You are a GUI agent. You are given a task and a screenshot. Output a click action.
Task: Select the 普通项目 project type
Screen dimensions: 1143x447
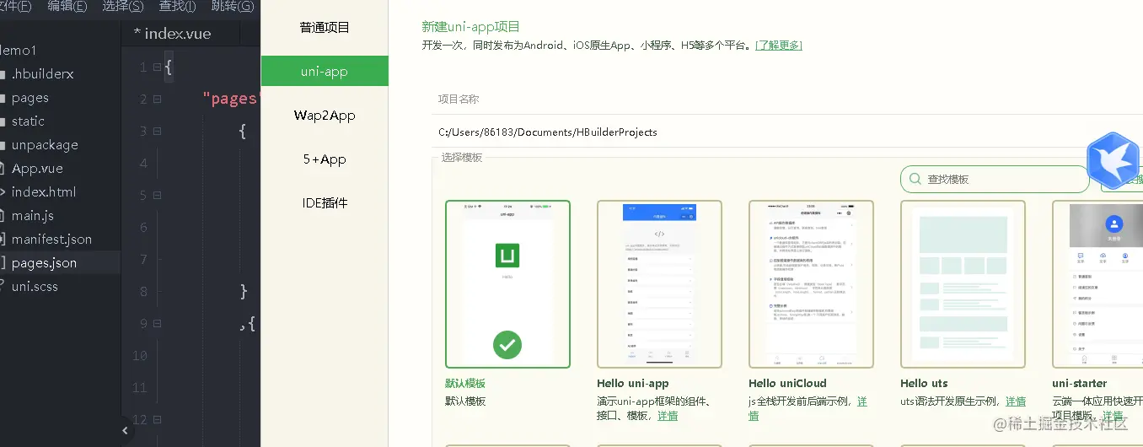[x=325, y=27]
